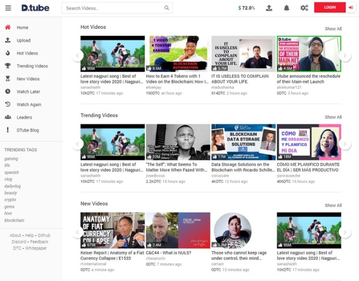This screenshot has height=281, width=359.
Task: Click uploader name yanirauseche
Action: tap(288, 175)
